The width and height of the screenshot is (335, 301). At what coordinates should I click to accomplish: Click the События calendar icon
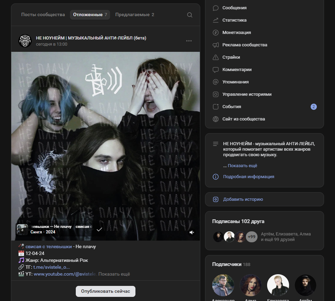[x=216, y=107]
